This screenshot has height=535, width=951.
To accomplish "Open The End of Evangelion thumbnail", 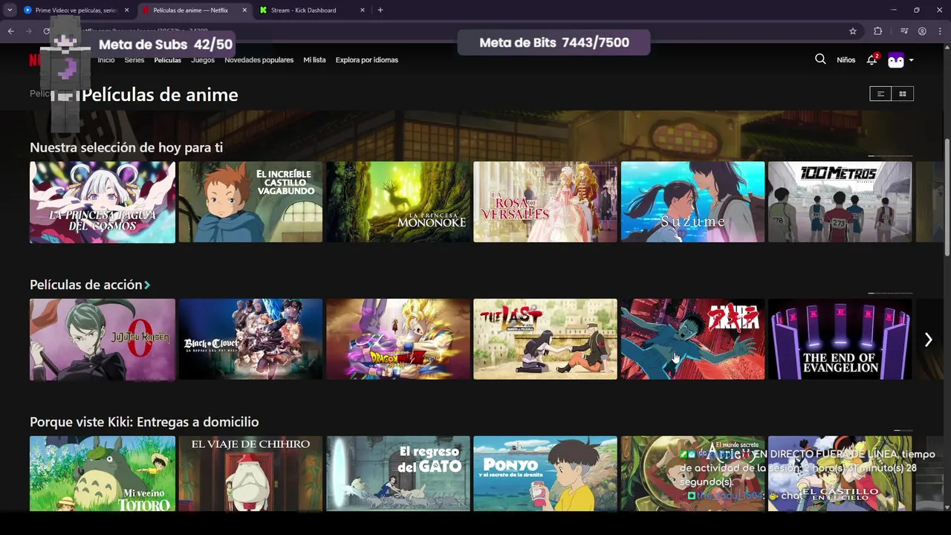I will pos(840,340).
